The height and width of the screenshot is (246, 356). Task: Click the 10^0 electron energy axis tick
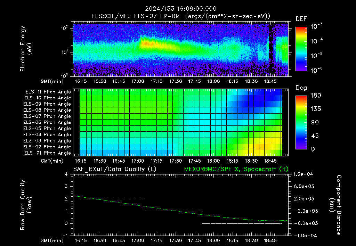(x=64, y=75)
